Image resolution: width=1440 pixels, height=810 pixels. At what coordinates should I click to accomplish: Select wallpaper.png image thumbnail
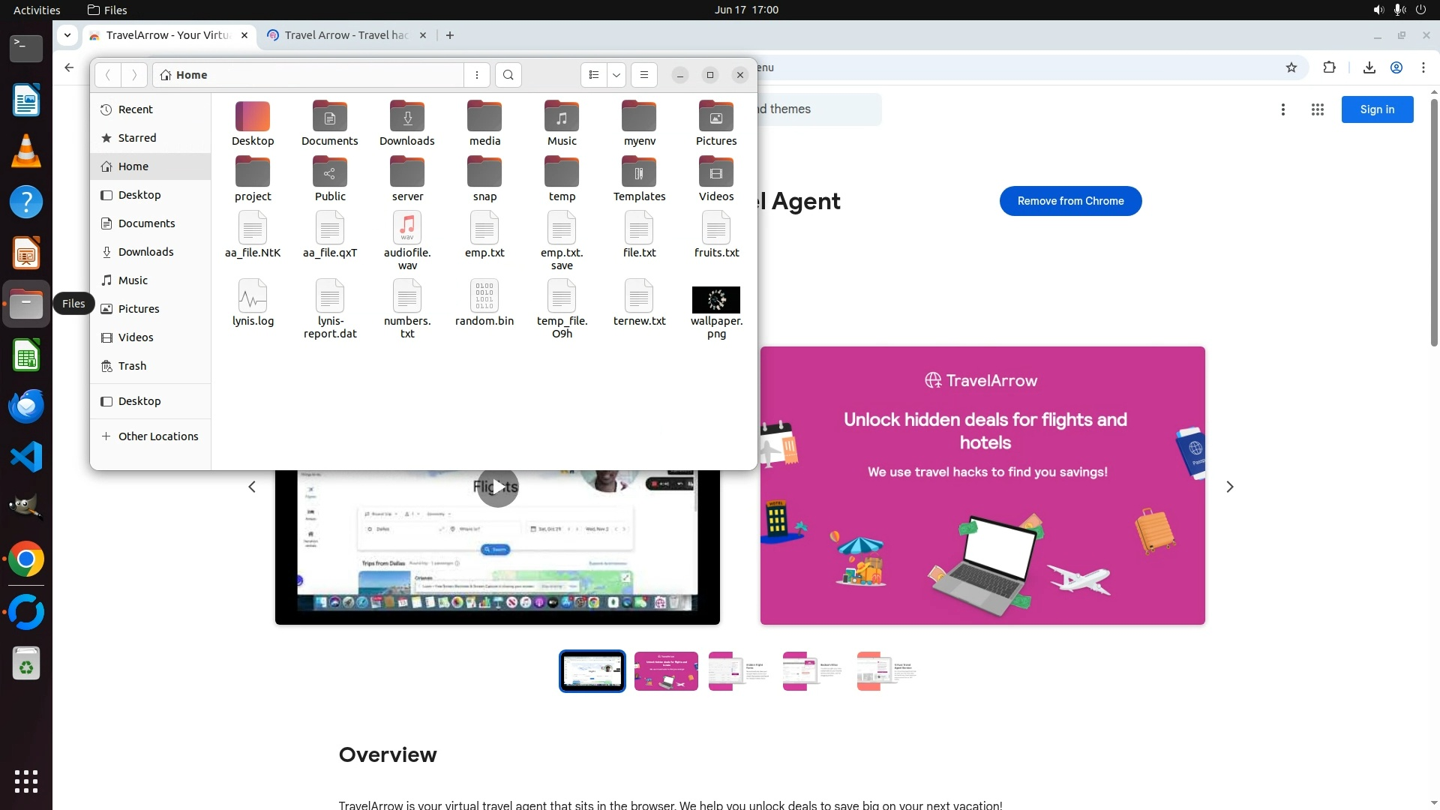click(716, 300)
